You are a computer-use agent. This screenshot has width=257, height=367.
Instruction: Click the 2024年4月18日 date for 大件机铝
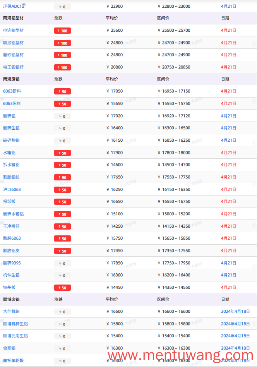pyautogui.click(x=235, y=312)
